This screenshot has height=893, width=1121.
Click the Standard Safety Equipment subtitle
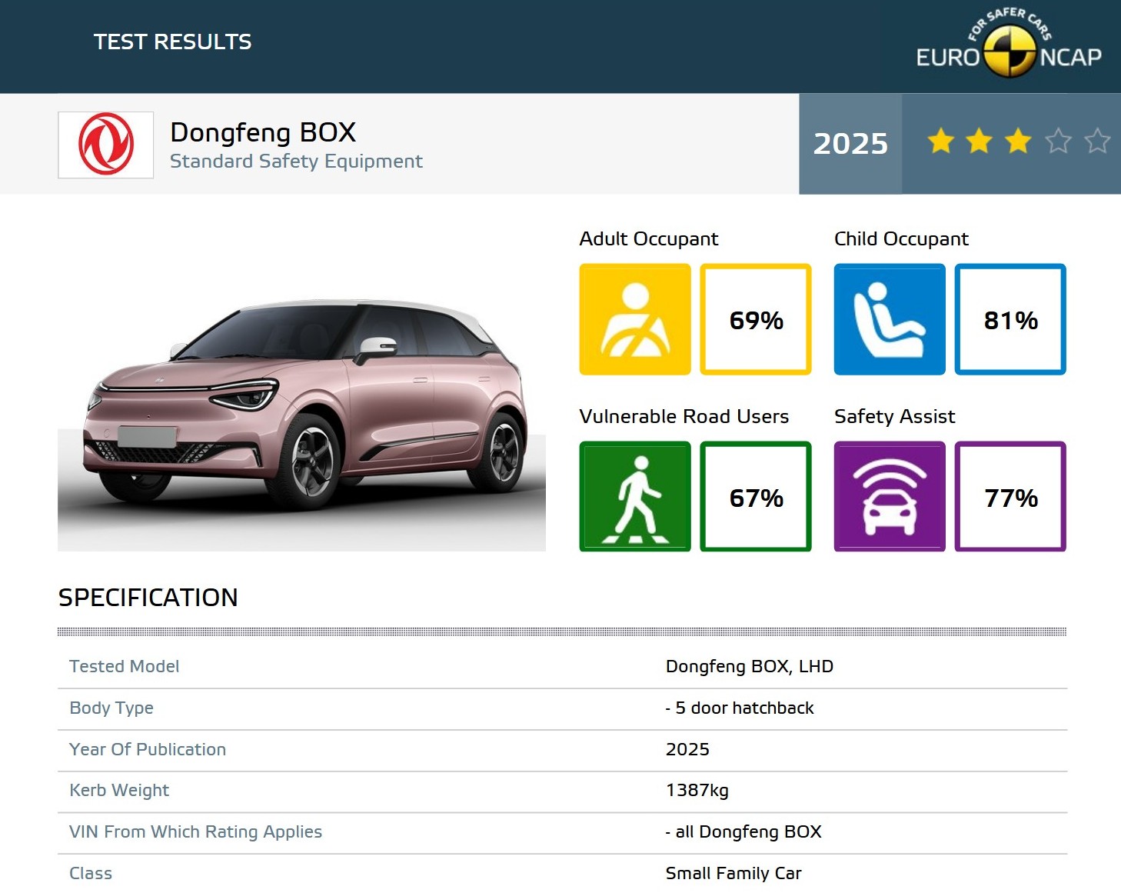pyautogui.click(x=296, y=162)
